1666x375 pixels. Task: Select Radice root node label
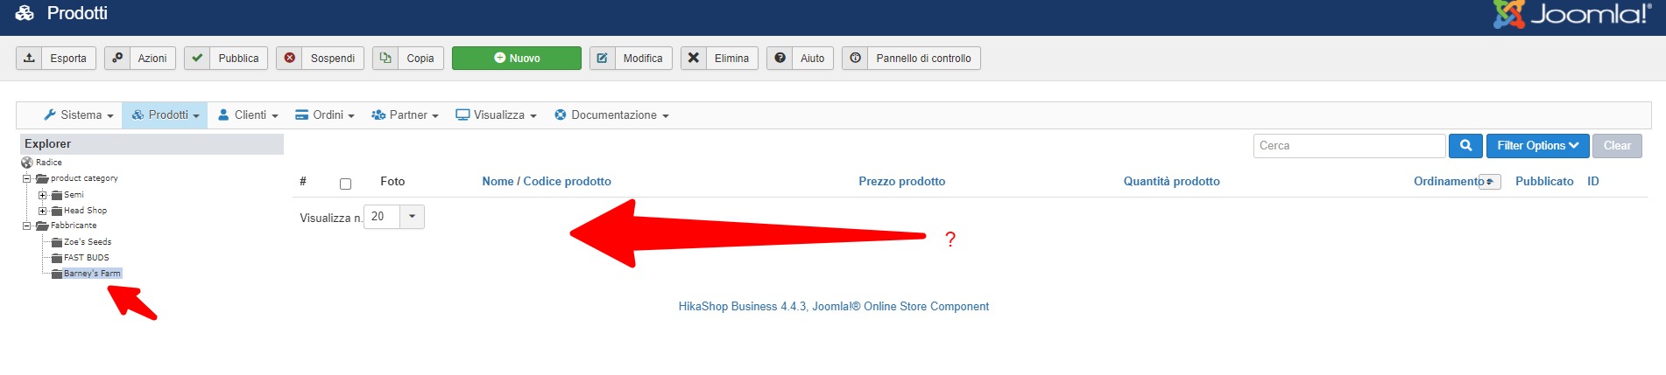[48, 163]
